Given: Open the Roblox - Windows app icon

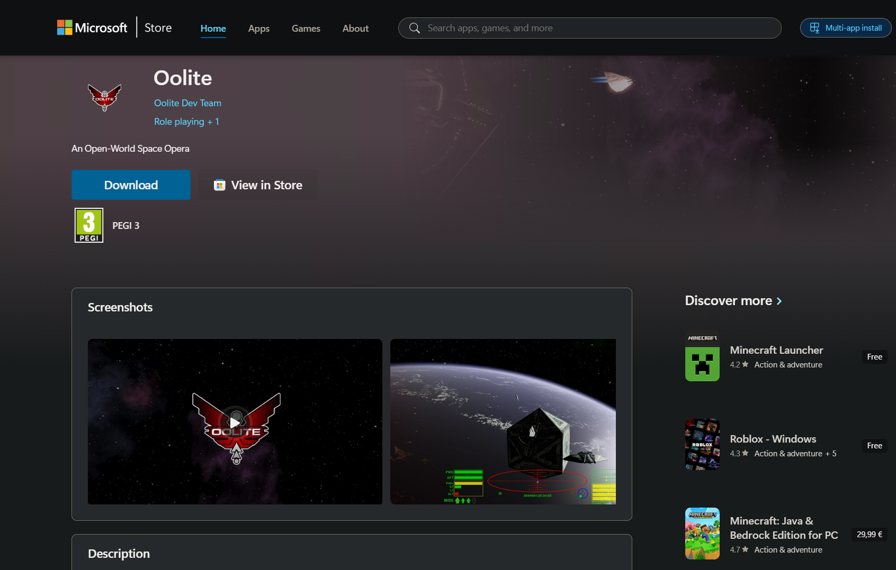Looking at the screenshot, I should tap(702, 445).
